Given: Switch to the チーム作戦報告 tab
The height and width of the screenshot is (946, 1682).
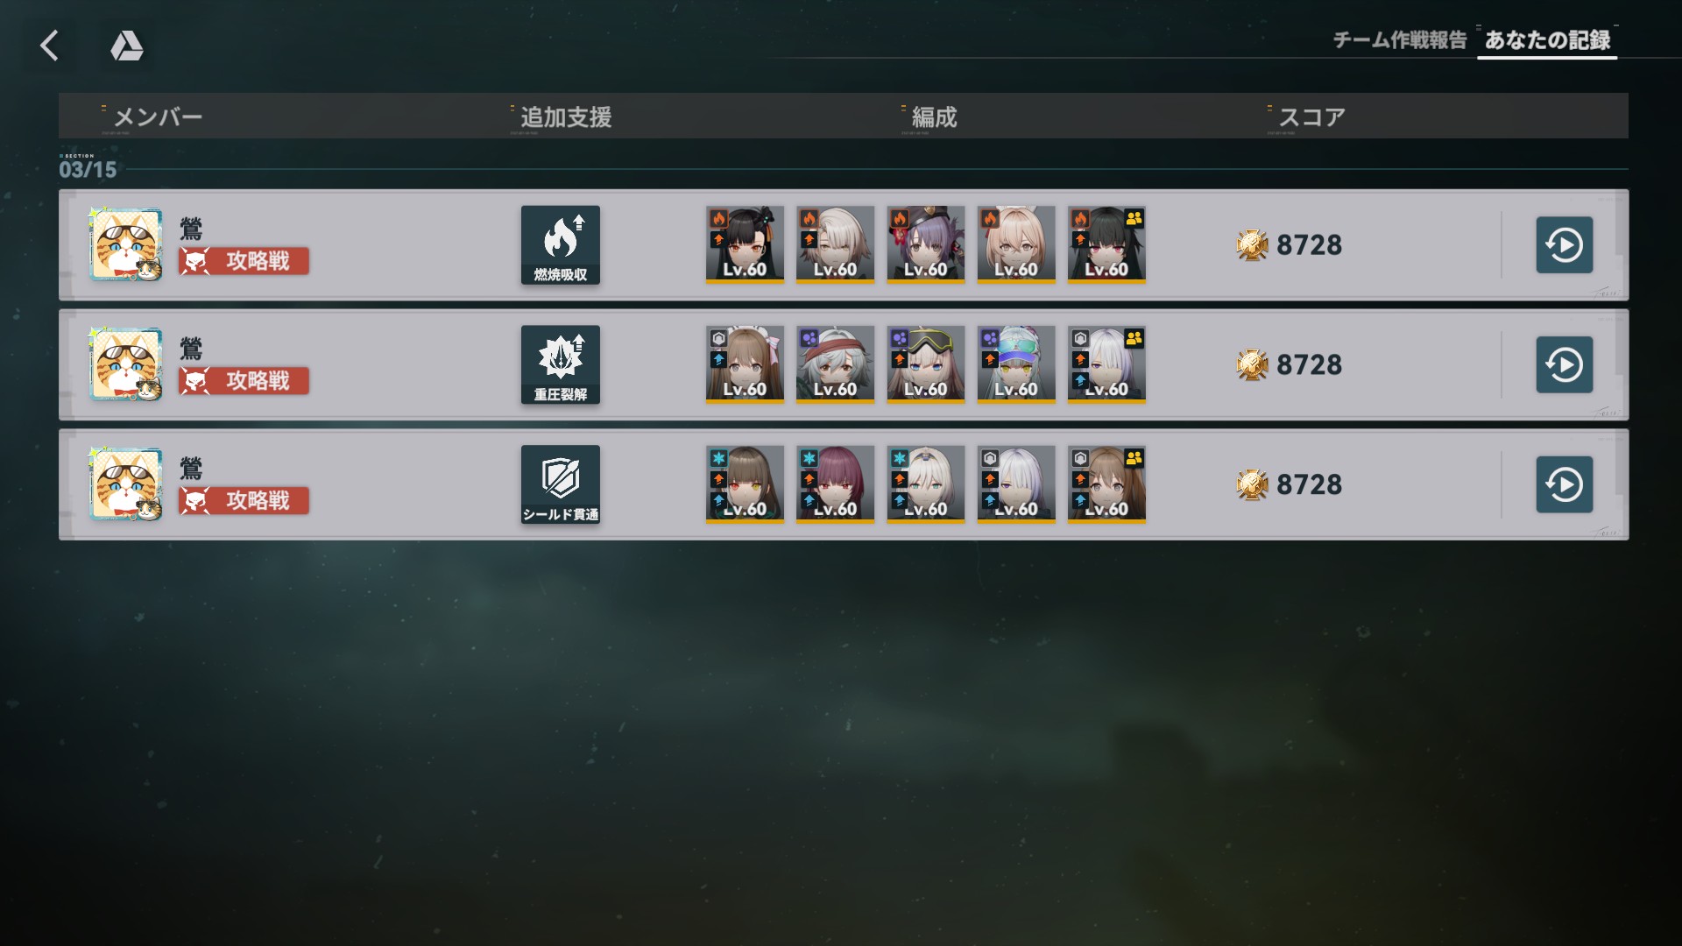Looking at the screenshot, I should pos(1400,40).
